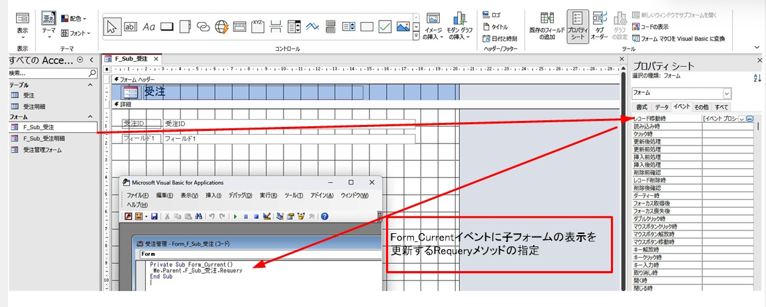This screenshot has height=307, width=766.
Task: Pick the Toggle Button control icon
Action: point(330,27)
